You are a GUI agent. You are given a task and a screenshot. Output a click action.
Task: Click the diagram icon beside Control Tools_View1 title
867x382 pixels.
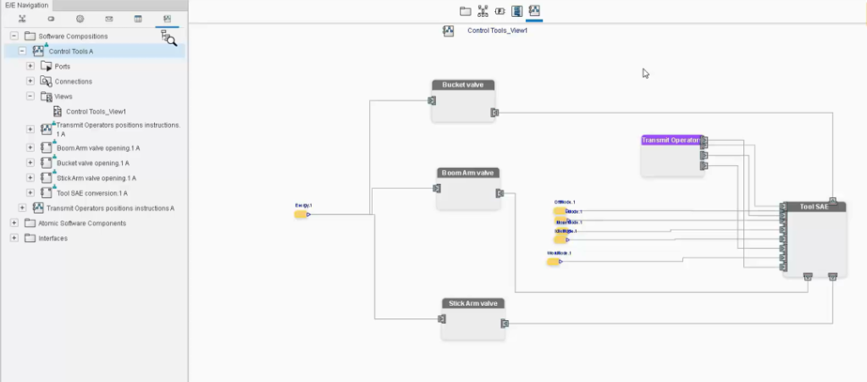point(449,30)
